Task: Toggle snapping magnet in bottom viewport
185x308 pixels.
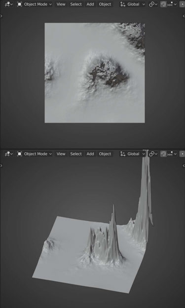Action: point(163,154)
